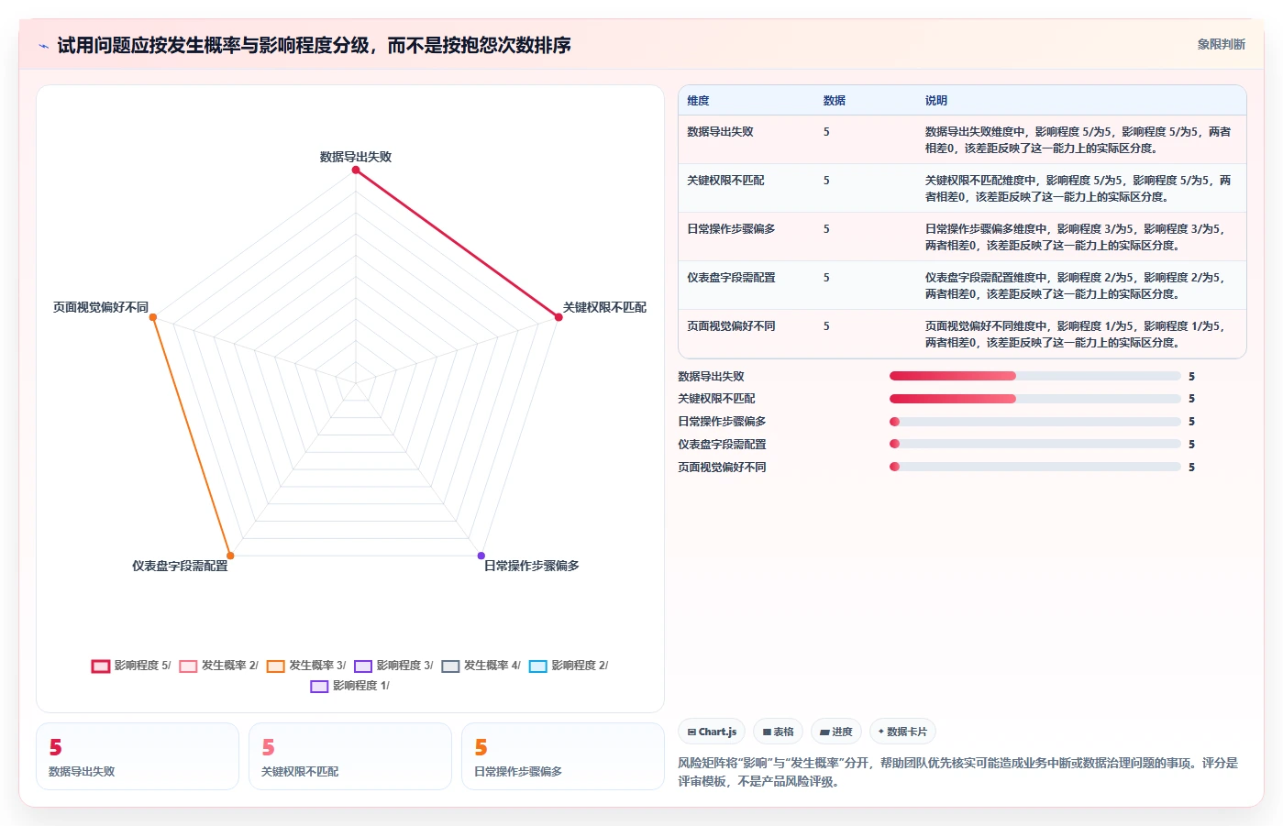This screenshot has height=826, width=1283.
Task: Click the description text of the 仪表盘字段需配置 table row
Action: (1075, 286)
